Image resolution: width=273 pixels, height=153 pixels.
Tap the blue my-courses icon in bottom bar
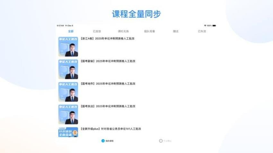103,141
